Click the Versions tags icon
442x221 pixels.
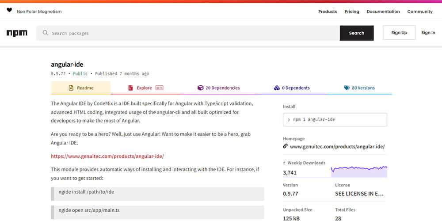coord(347,88)
